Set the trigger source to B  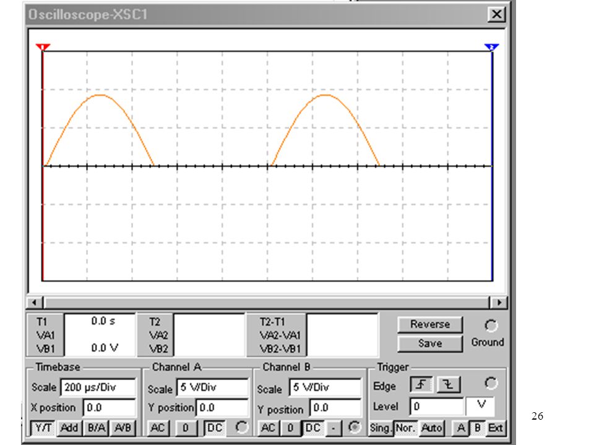click(477, 428)
